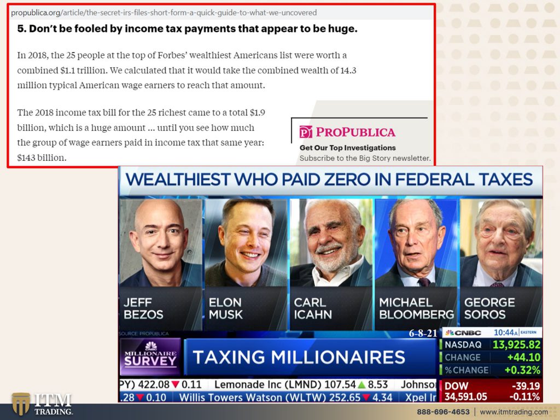Screen dimensions: 560x420
Task: Click the red down arrow beside 422.08
Action: coord(175,384)
